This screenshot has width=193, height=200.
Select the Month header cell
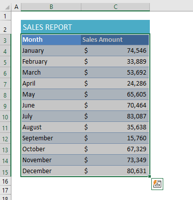51,40
